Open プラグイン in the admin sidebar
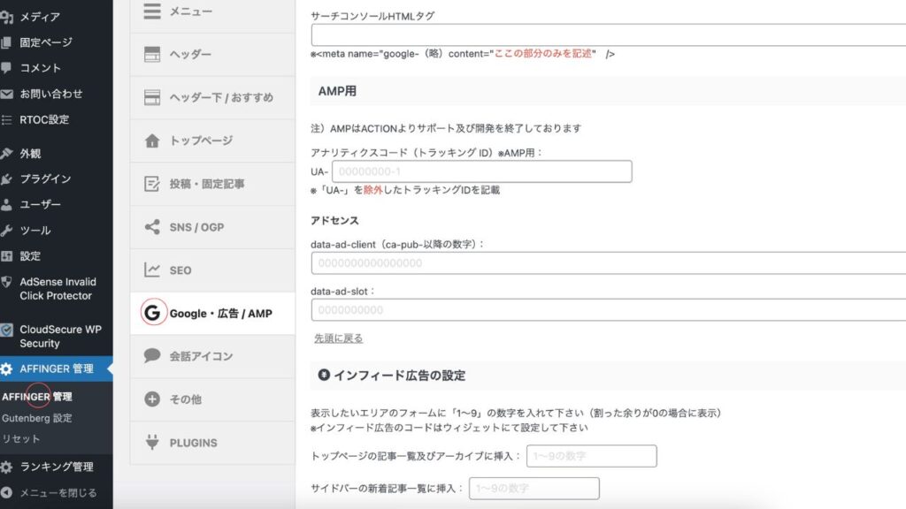906x509 pixels. point(45,179)
